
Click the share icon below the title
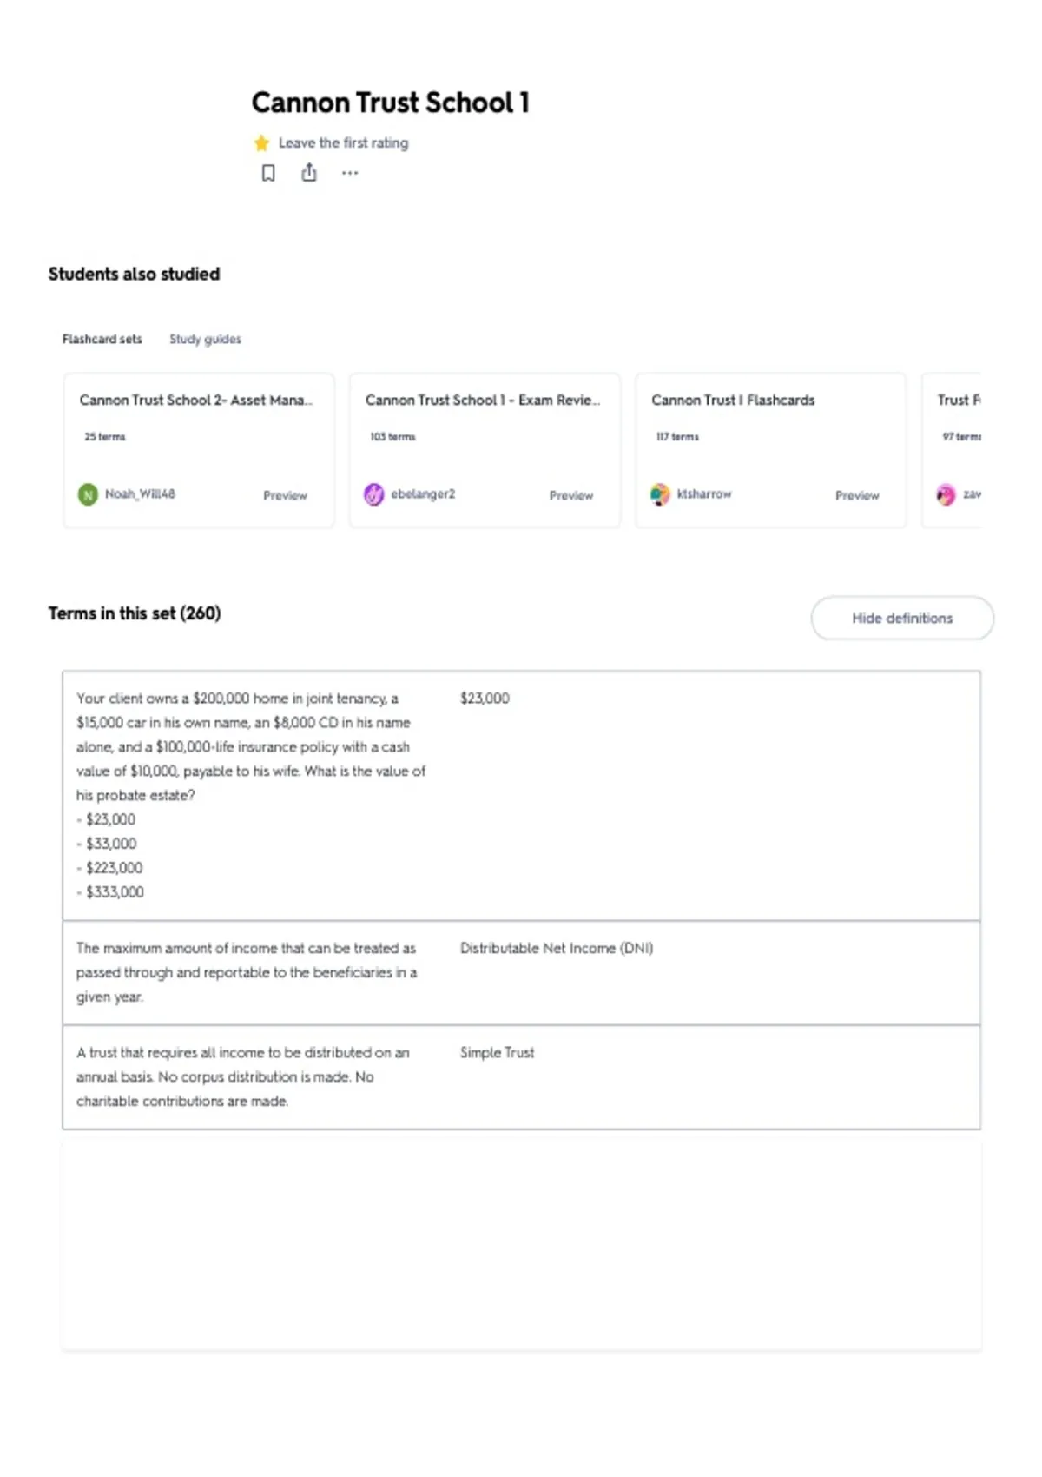(308, 172)
